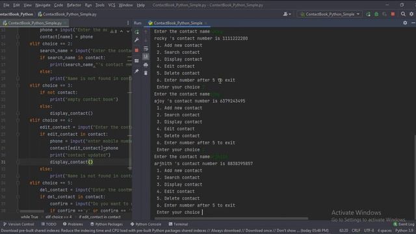Collapse code block at 'elif choice == 5'

pyautogui.click(x=18, y=183)
